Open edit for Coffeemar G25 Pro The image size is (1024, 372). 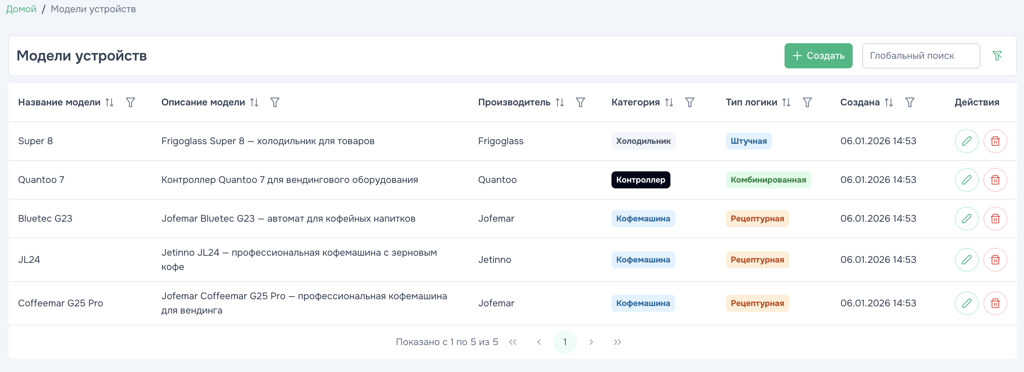(966, 303)
